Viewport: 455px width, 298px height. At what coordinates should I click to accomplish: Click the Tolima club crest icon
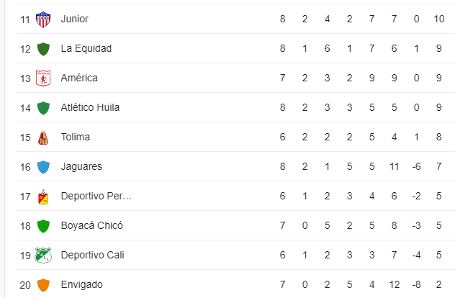point(43,137)
